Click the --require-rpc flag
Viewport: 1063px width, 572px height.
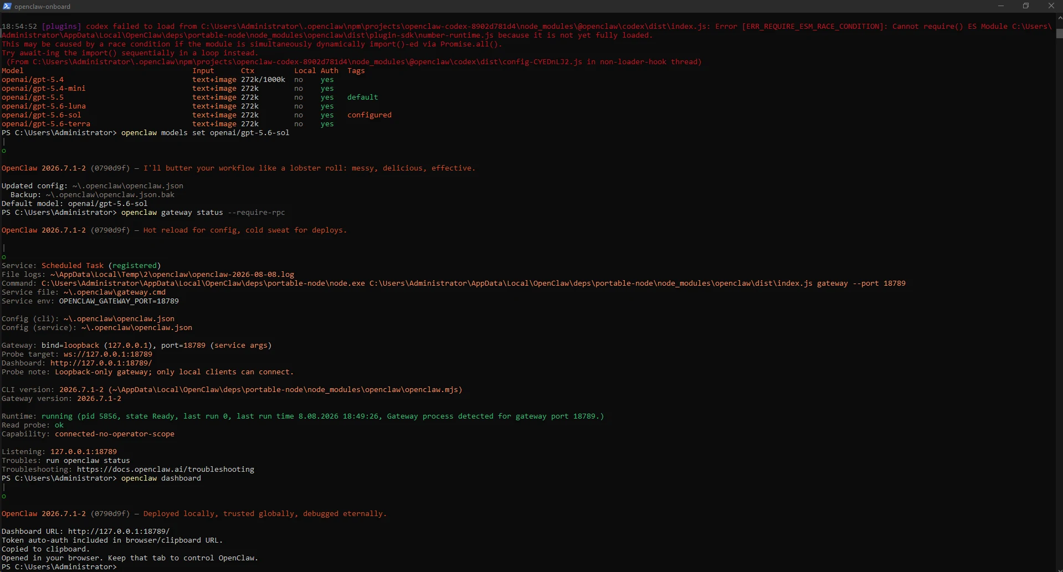click(x=256, y=213)
